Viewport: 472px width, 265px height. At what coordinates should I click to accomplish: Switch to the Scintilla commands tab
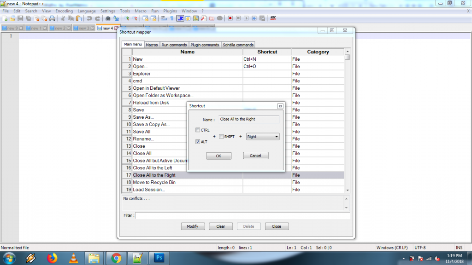(238, 45)
